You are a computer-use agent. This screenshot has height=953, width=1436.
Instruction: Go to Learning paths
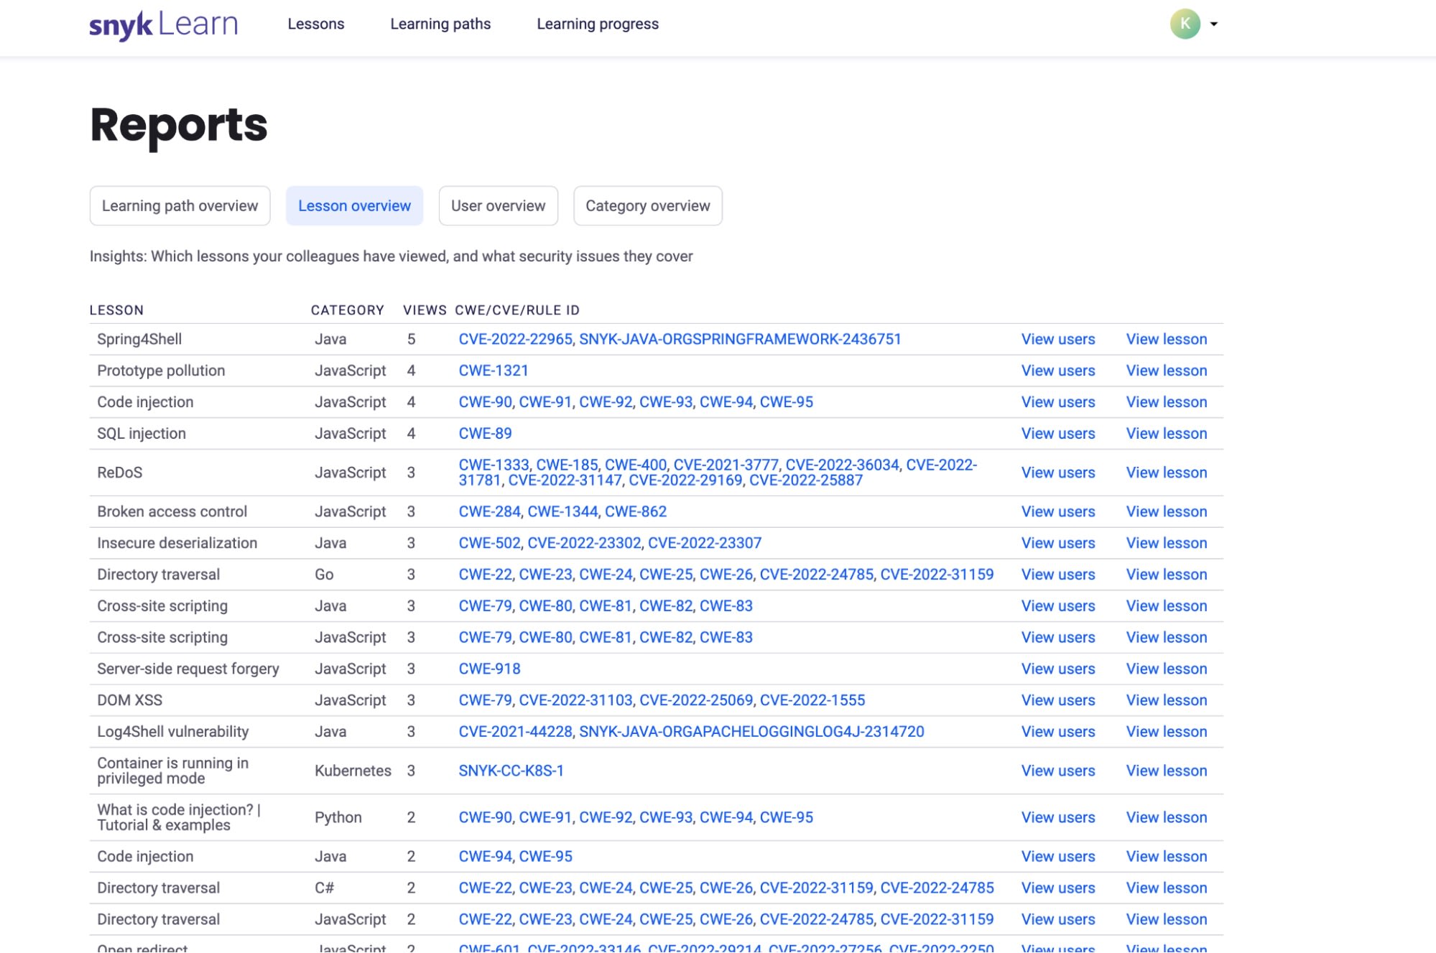point(440,24)
